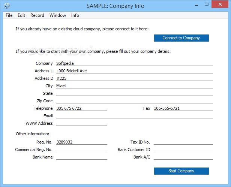Click the 'Bank A/C' label

click(x=142, y=157)
